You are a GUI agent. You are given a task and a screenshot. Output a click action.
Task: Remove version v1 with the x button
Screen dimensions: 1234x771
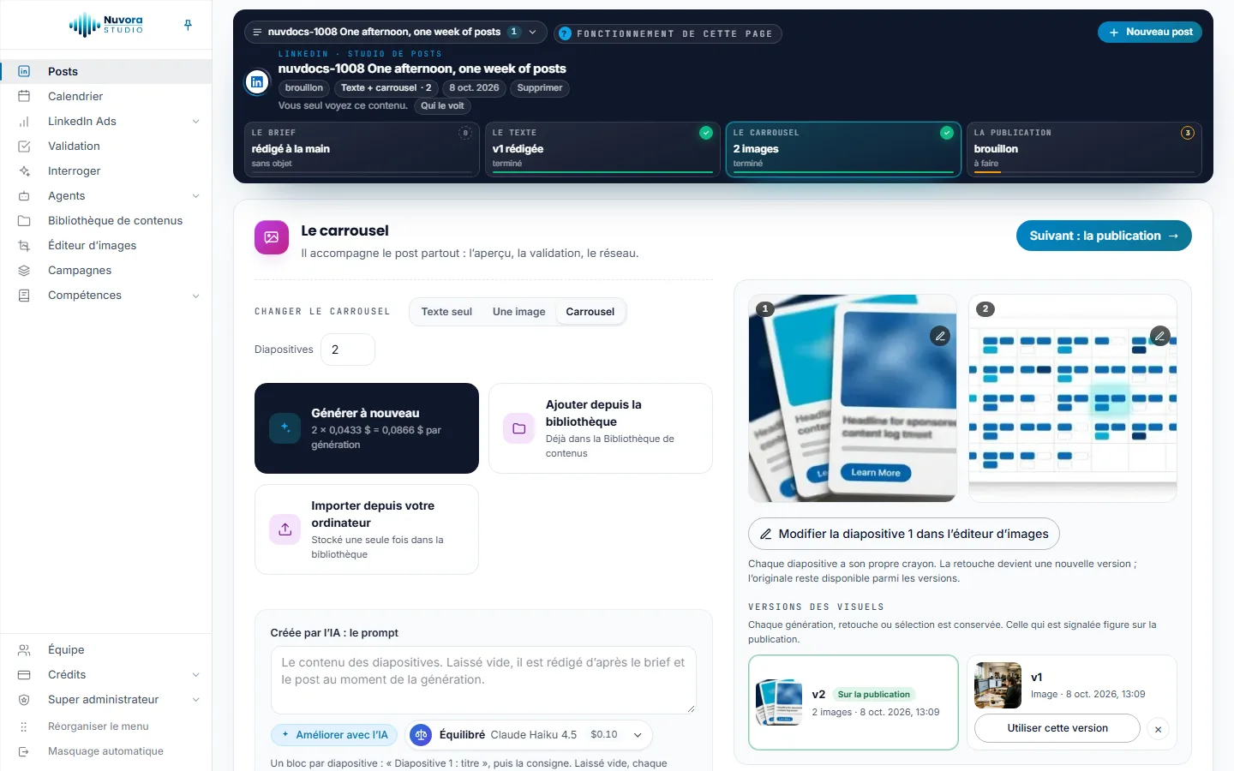pyautogui.click(x=1158, y=729)
